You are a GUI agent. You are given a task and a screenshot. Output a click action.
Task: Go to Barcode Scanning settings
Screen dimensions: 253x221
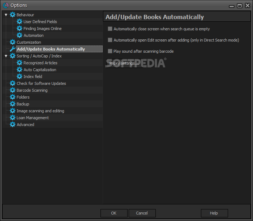32,90
